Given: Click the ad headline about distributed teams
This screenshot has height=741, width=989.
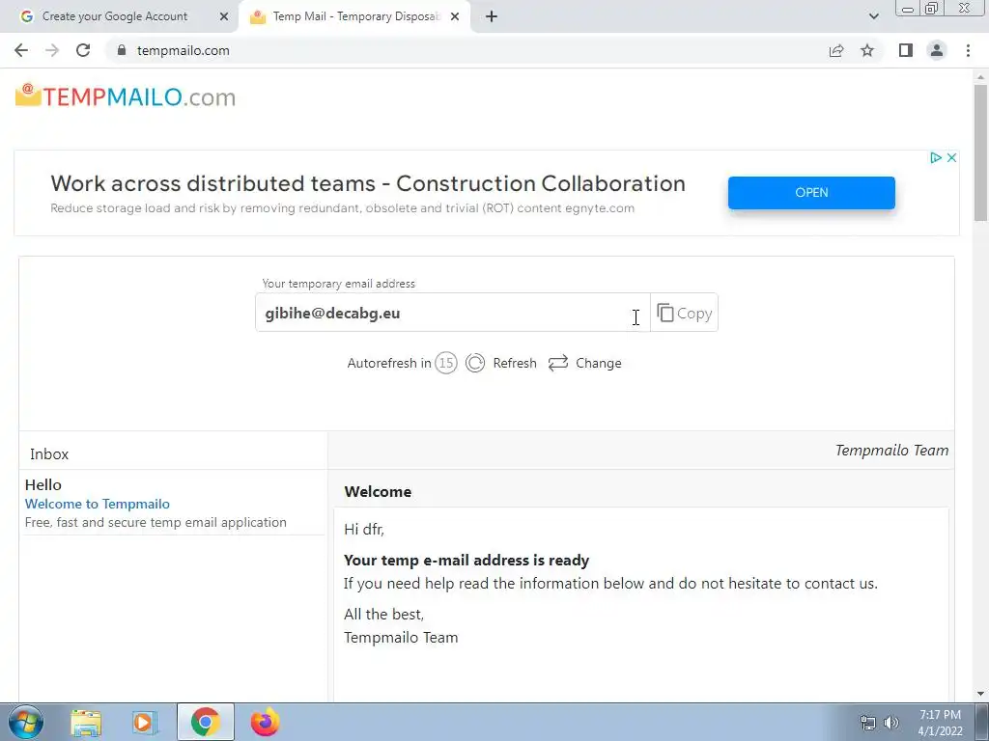Looking at the screenshot, I should [368, 183].
